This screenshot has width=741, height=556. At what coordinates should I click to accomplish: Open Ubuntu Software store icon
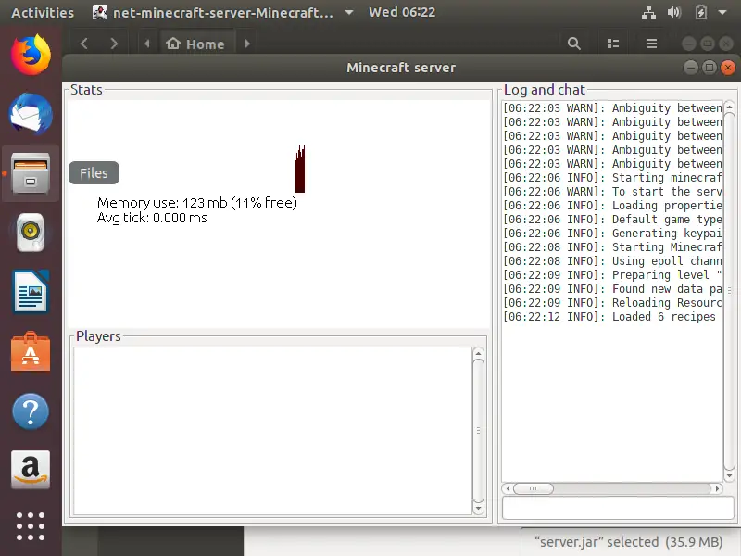point(31,352)
